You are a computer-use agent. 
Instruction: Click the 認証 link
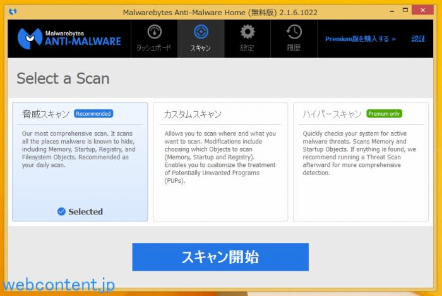[x=418, y=39]
